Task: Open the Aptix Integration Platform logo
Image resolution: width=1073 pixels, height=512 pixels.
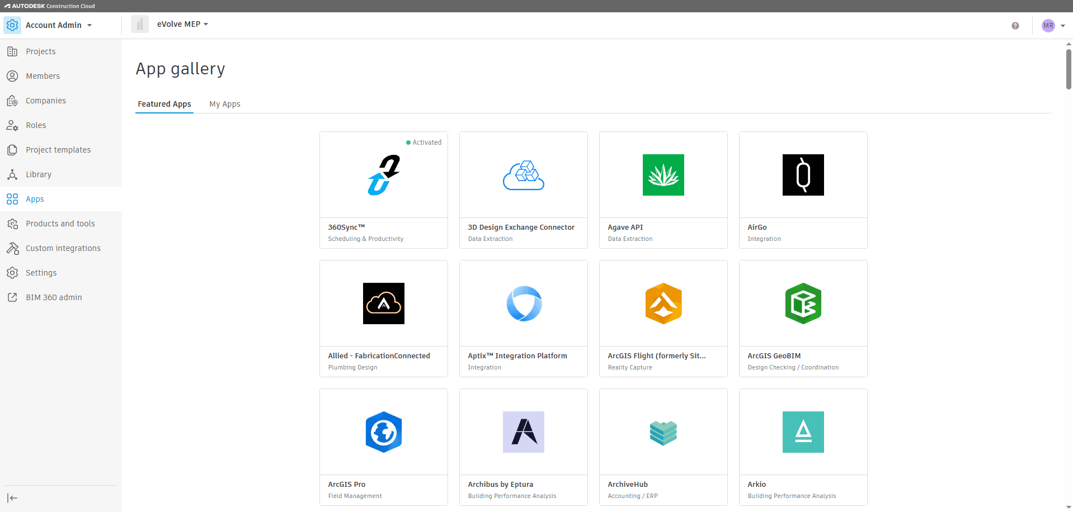Action: click(524, 304)
